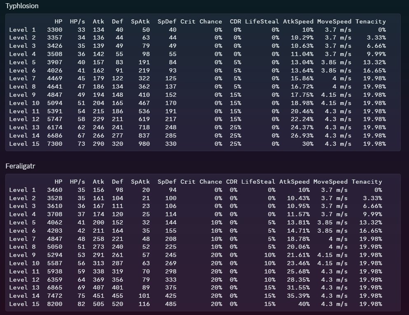409x315 pixels.
Task: Click Feraligatr Level 14 AtkSpeed 35.39%
Action: [298, 296]
